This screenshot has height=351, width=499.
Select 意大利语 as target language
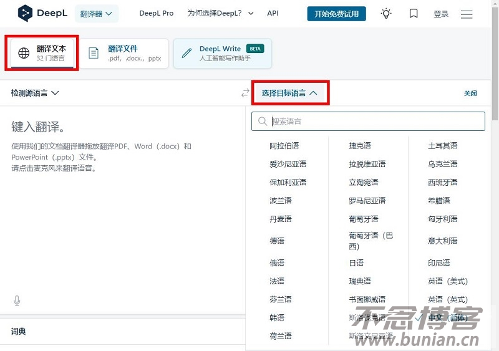pos(443,241)
